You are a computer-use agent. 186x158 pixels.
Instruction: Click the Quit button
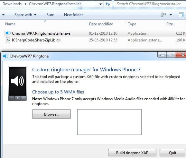coord(172,153)
